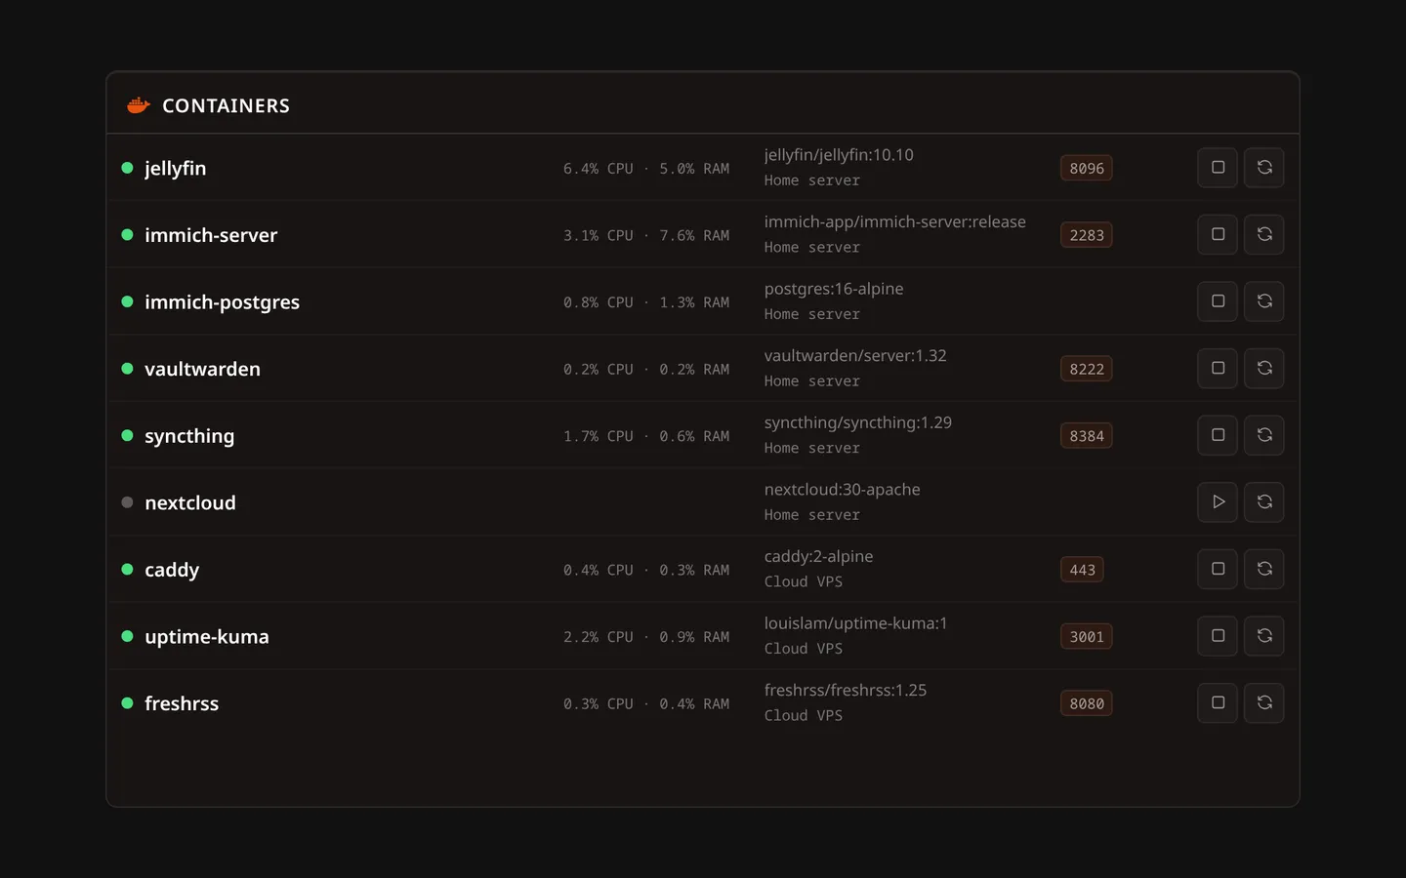Restart the syncthing container

coord(1264,435)
